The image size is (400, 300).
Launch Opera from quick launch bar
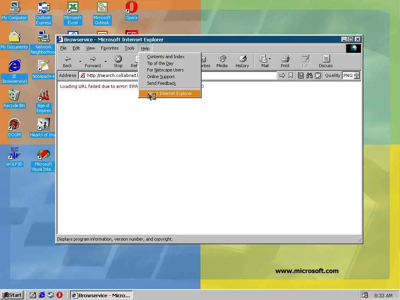tap(59, 295)
